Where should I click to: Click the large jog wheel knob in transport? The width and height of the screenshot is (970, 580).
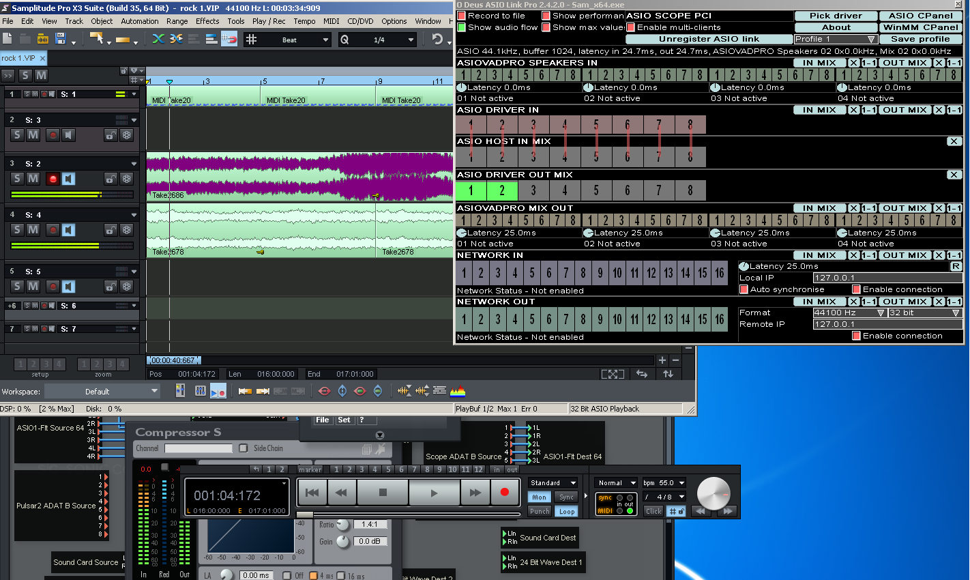[714, 493]
